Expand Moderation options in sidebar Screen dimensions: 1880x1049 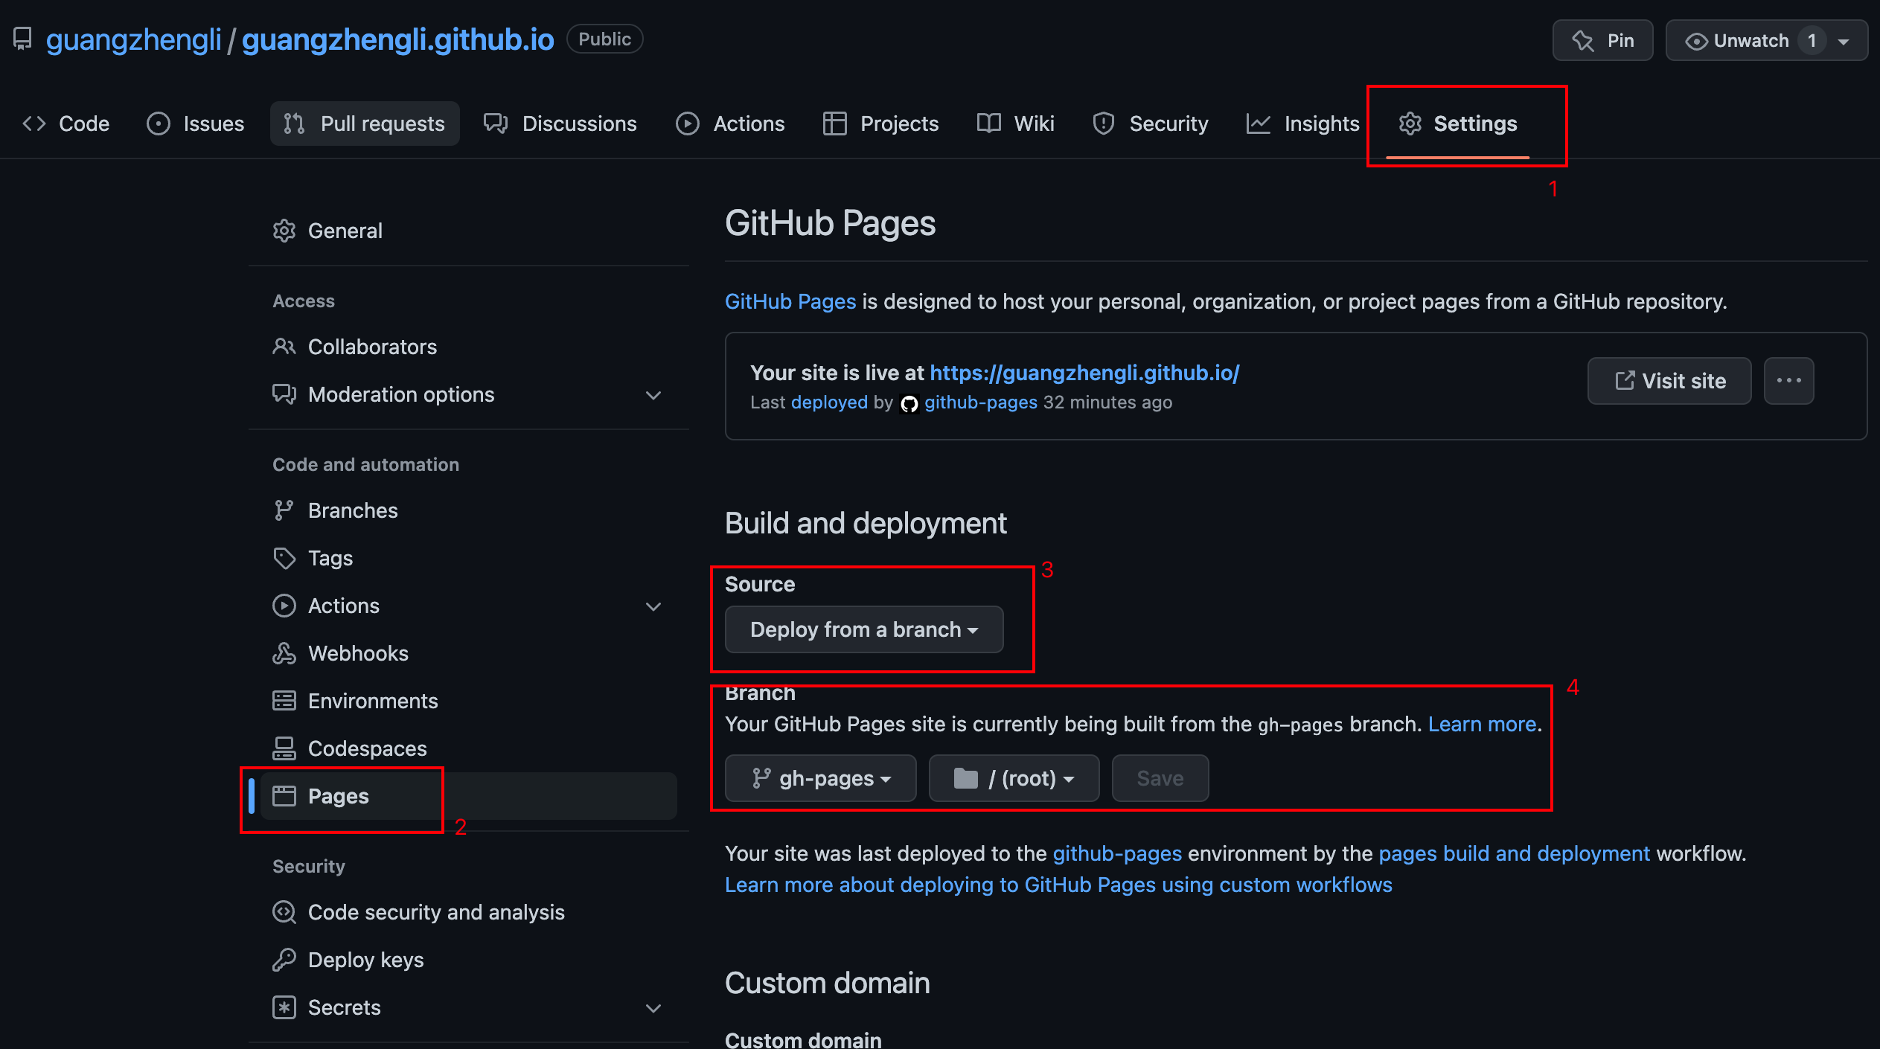[x=653, y=395]
